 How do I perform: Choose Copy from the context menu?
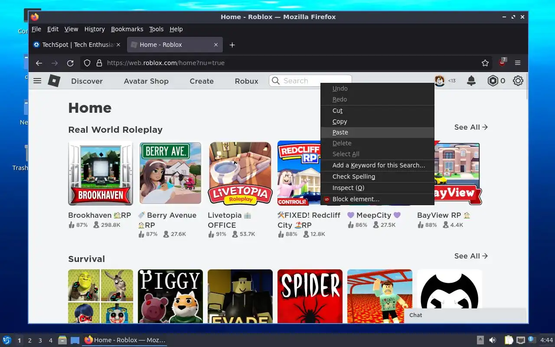coord(377,121)
